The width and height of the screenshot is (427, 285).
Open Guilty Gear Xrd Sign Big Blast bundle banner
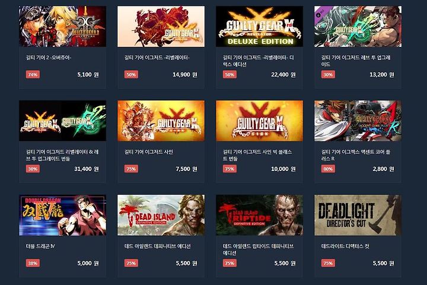click(259, 121)
